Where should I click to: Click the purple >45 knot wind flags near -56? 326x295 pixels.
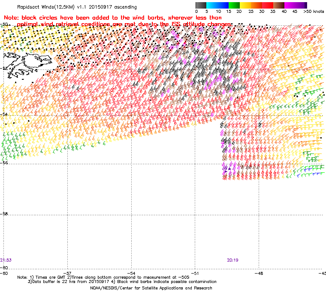(227, 169)
